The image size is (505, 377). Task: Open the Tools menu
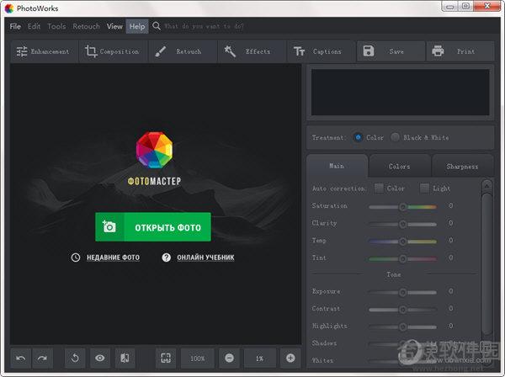[x=56, y=26]
